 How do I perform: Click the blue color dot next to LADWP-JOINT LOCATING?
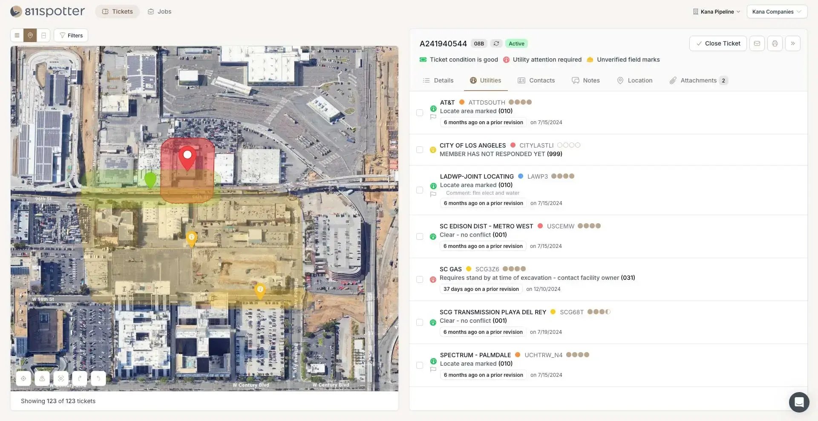click(x=521, y=176)
